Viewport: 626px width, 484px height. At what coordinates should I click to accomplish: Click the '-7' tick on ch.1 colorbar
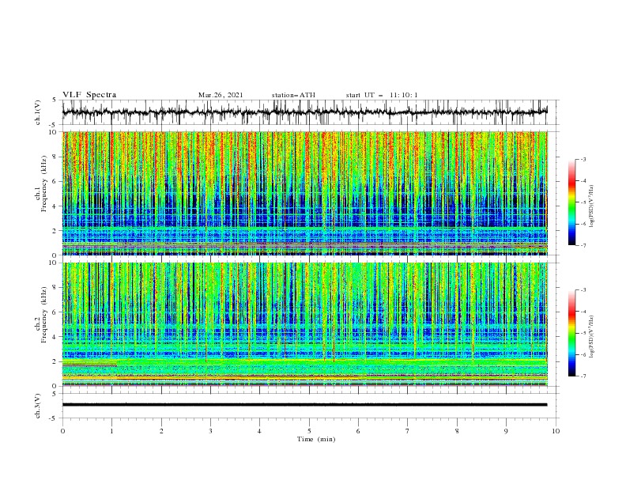[583, 245]
